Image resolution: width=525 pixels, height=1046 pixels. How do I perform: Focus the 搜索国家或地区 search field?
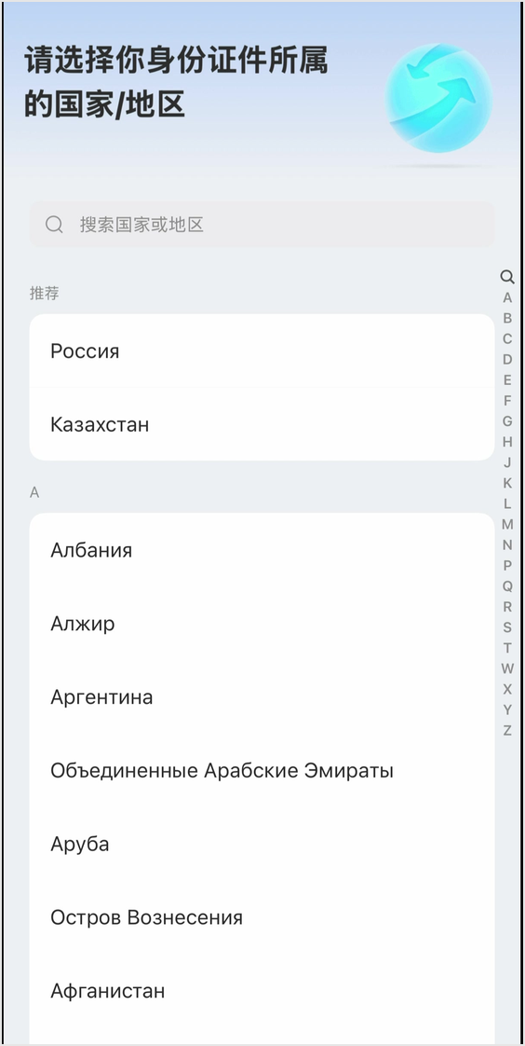[x=262, y=225]
